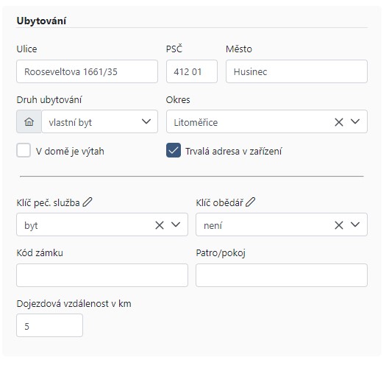
Task: Open the Klíč obědář dropdown arrow
Action: click(355, 224)
